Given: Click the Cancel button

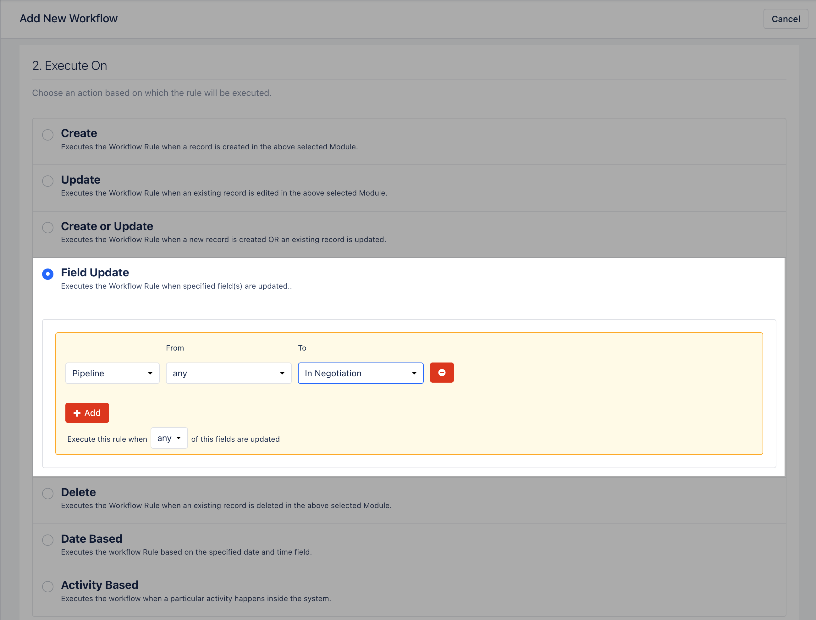Looking at the screenshot, I should click(x=786, y=19).
